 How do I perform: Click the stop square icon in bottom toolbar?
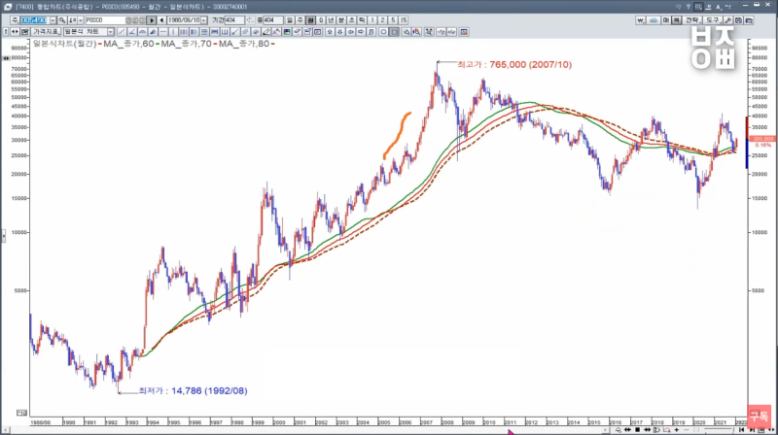coord(637,429)
